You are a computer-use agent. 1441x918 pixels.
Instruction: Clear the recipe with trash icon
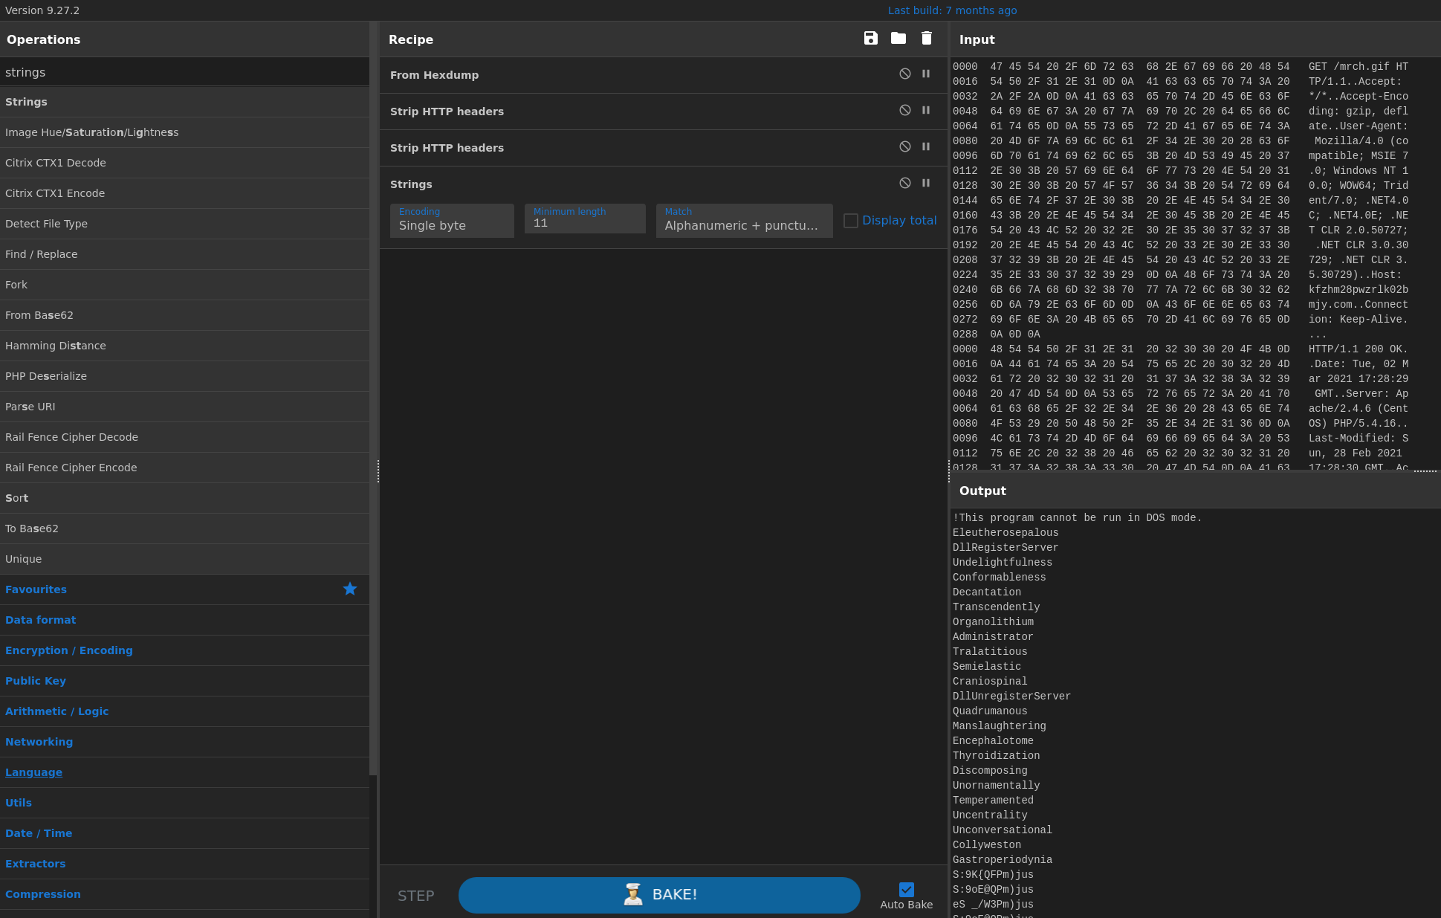(x=927, y=38)
